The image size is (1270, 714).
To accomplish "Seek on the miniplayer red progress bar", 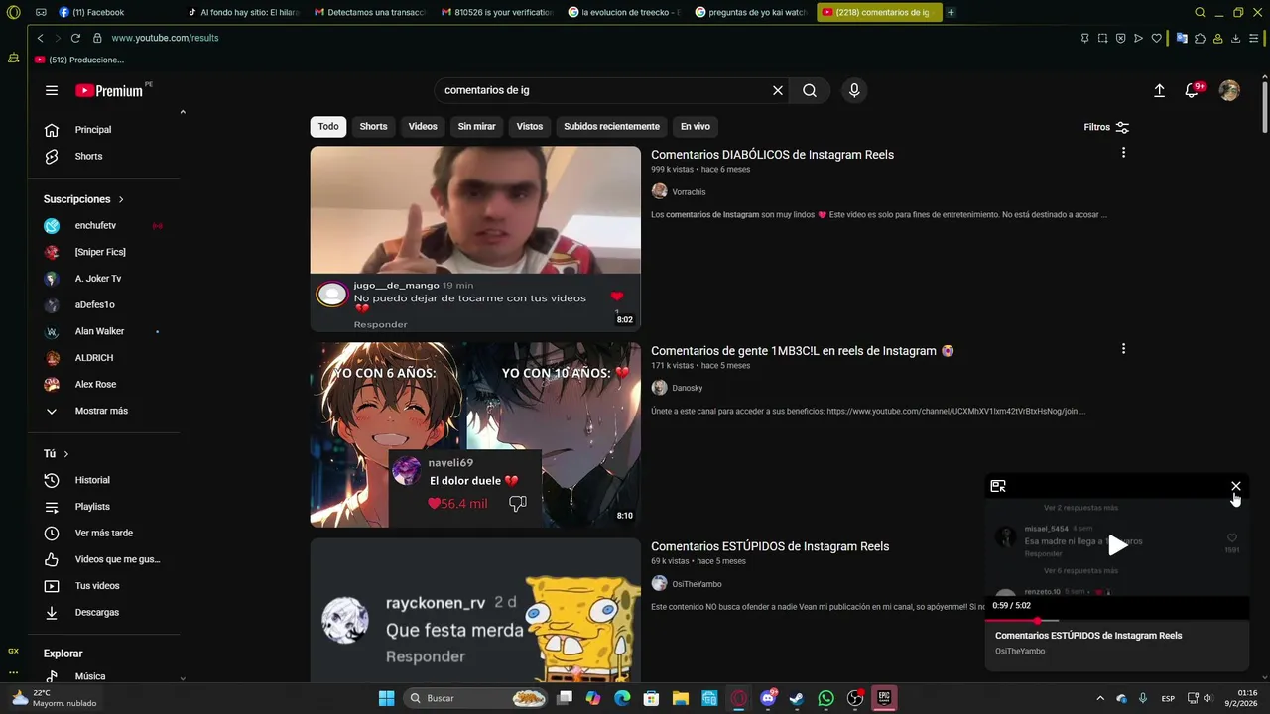I will coord(1116,620).
